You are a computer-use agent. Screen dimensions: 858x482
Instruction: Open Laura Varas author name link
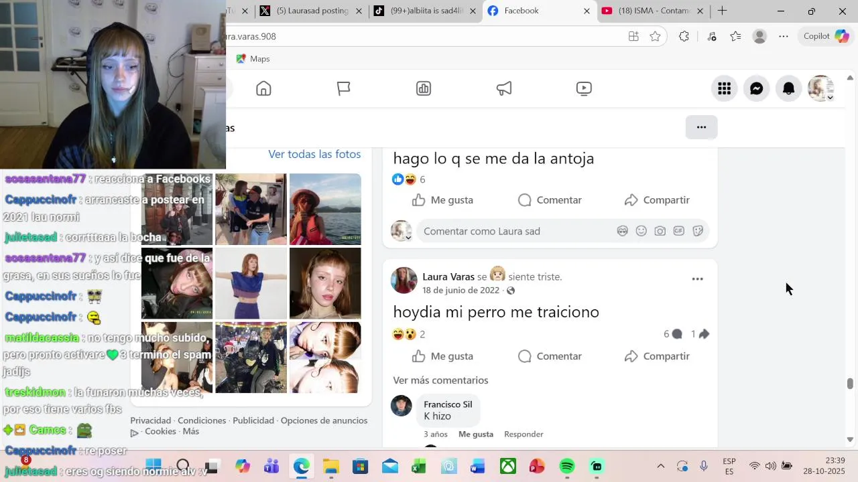pos(448,276)
